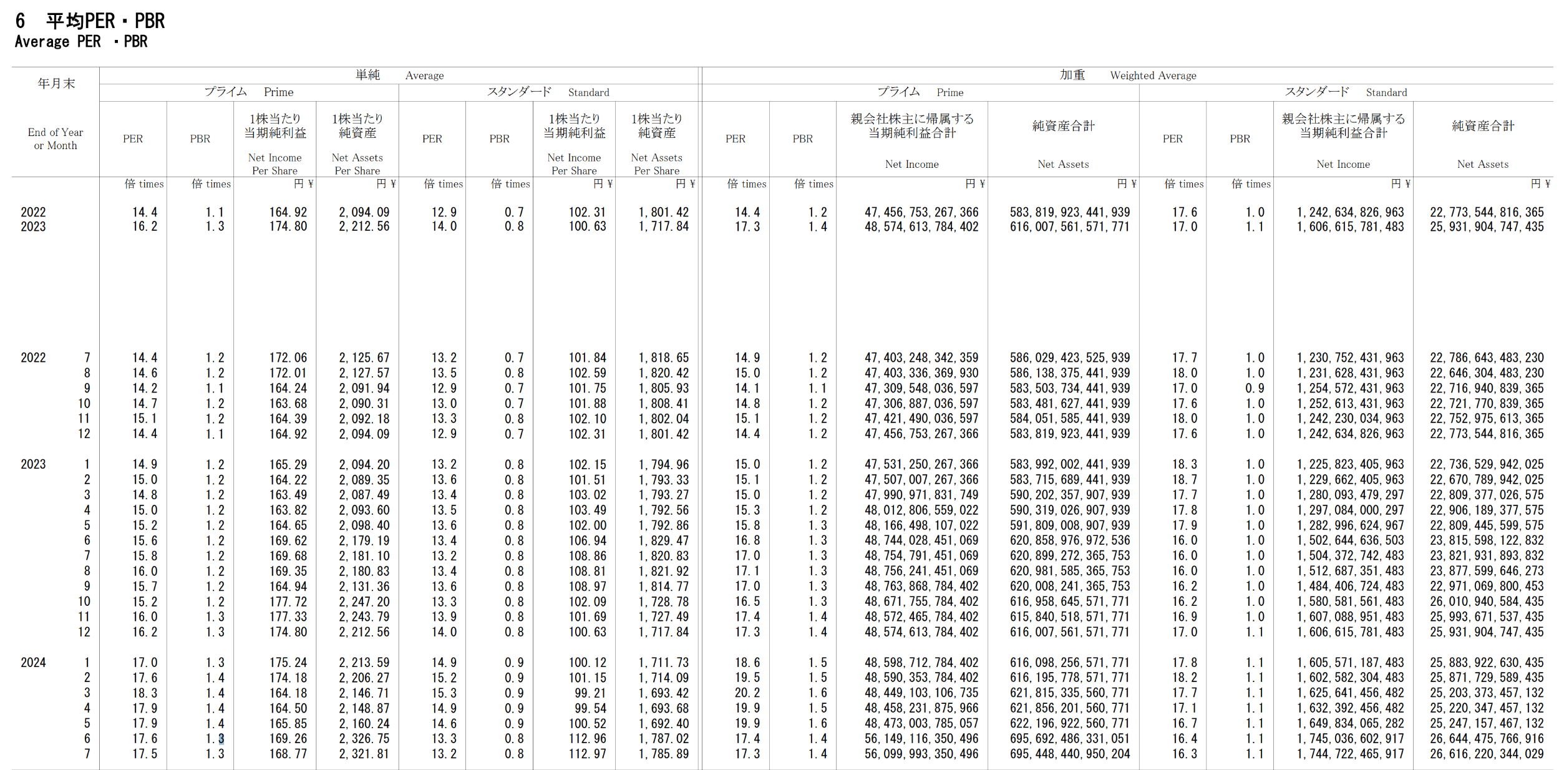1559x770 pixels.
Task: Click Prime '純資産合計 Net Assets' weighted column header
Action: (1063, 144)
